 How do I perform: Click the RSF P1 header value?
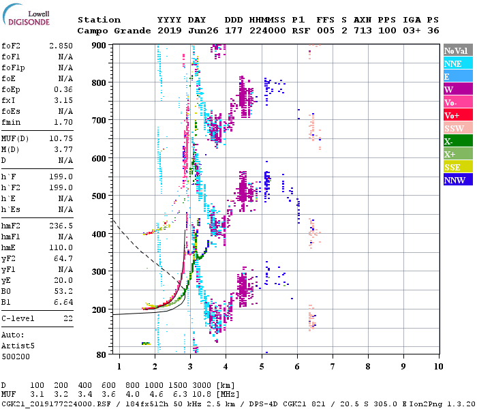(301, 31)
